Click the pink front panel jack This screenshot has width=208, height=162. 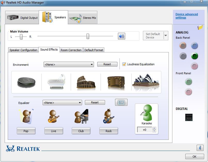click(188, 92)
